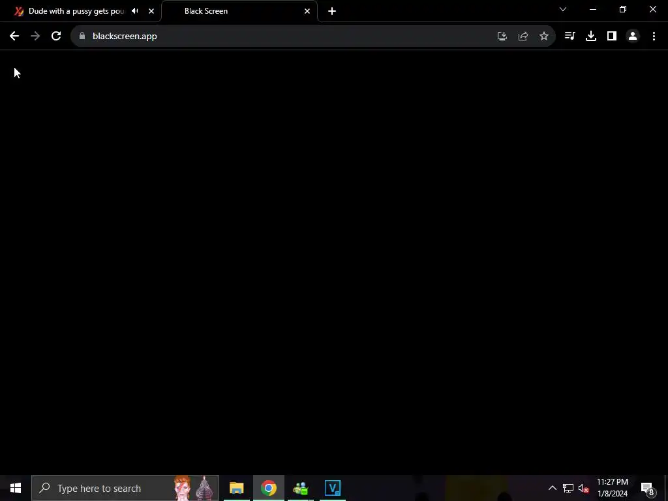Open the messenger people icon on the taskbar
Screen dimensions: 668x501
(300, 488)
